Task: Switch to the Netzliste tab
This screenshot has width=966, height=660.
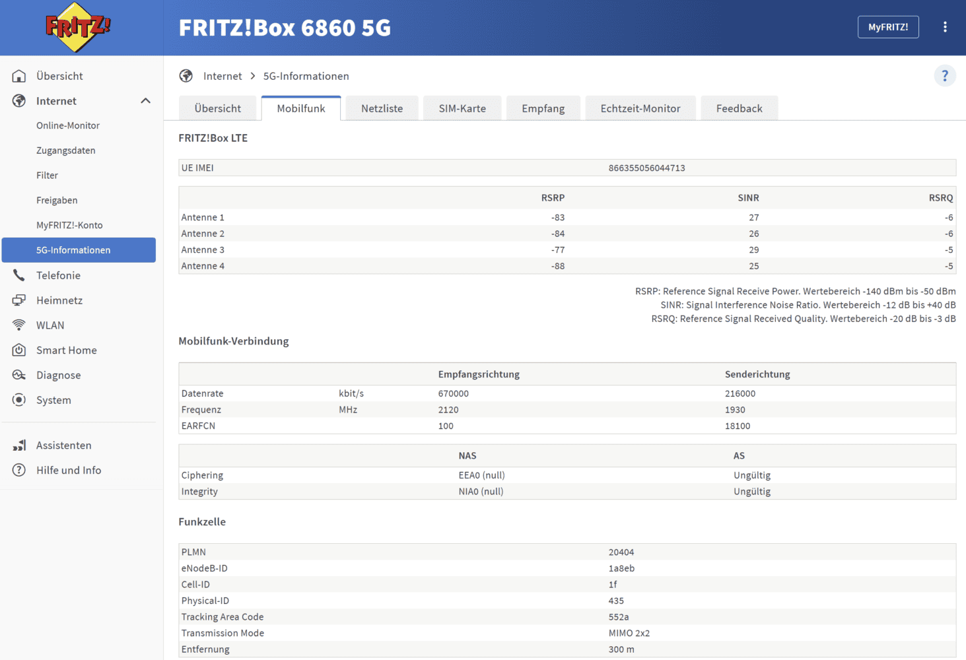Action: 382,109
